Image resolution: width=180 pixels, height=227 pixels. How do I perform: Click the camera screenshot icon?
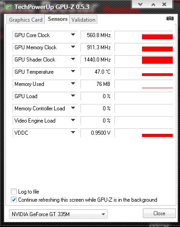click(x=170, y=19)
